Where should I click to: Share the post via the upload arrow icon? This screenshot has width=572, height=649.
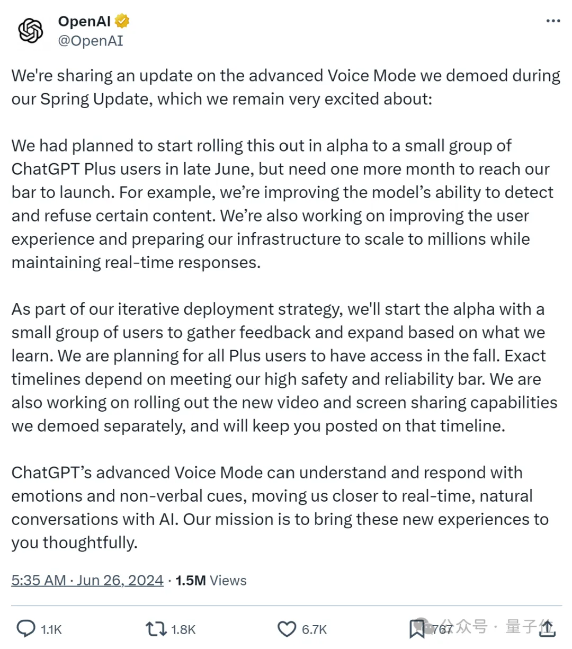[547, 628]
